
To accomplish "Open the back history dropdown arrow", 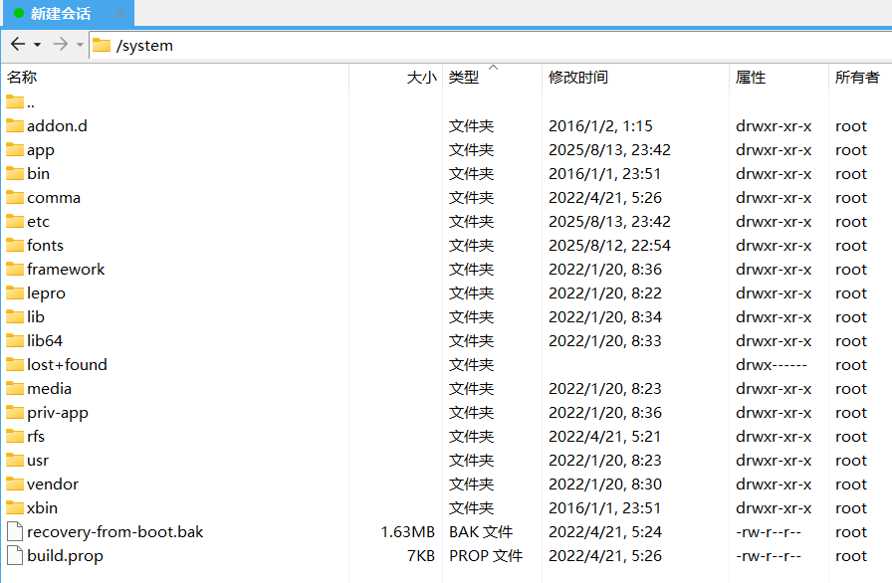I will pyautogui.click(x=38, y=45).
